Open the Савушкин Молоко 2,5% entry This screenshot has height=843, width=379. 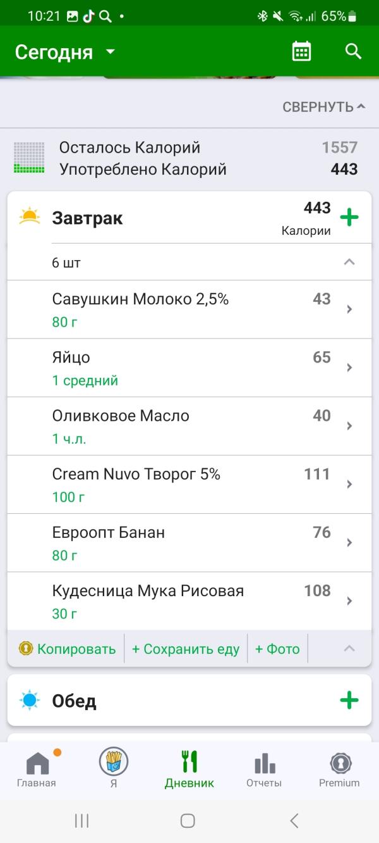(189, 309)
